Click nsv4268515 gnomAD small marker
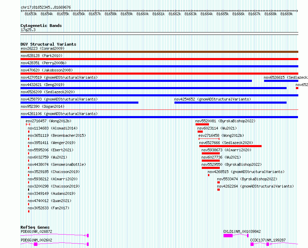 209,175
